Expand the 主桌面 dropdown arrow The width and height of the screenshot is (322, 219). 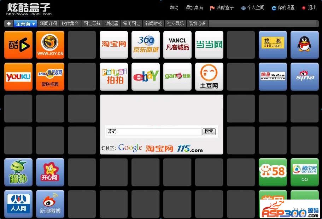pyautogui.click(x=34, y=24)
